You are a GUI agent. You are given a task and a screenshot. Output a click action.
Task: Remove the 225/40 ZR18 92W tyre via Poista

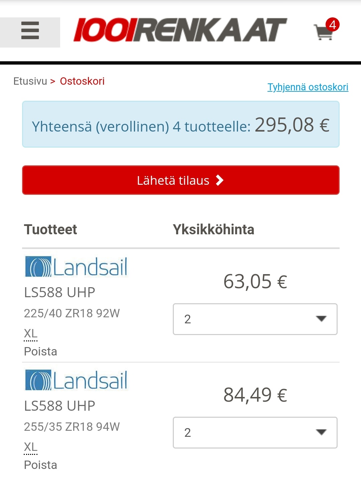40,351
